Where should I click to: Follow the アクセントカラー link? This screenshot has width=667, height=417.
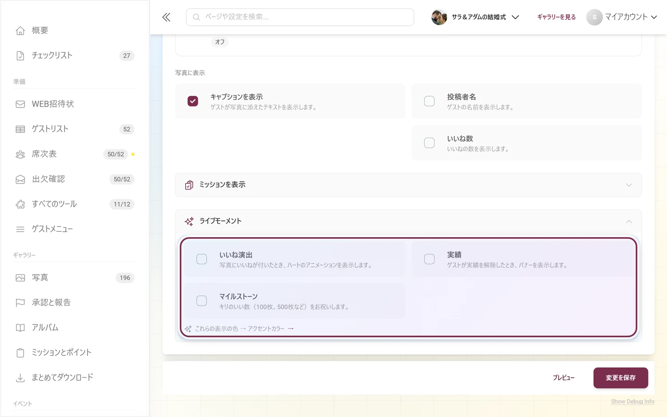tap(271, 329)
